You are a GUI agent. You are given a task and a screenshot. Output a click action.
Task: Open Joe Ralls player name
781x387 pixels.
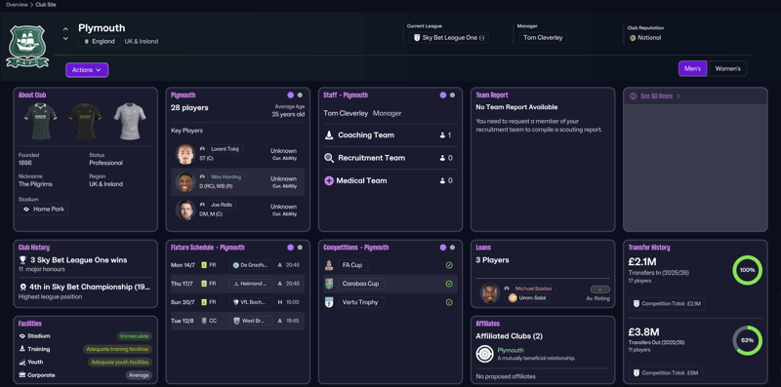(x=222, y=205)
